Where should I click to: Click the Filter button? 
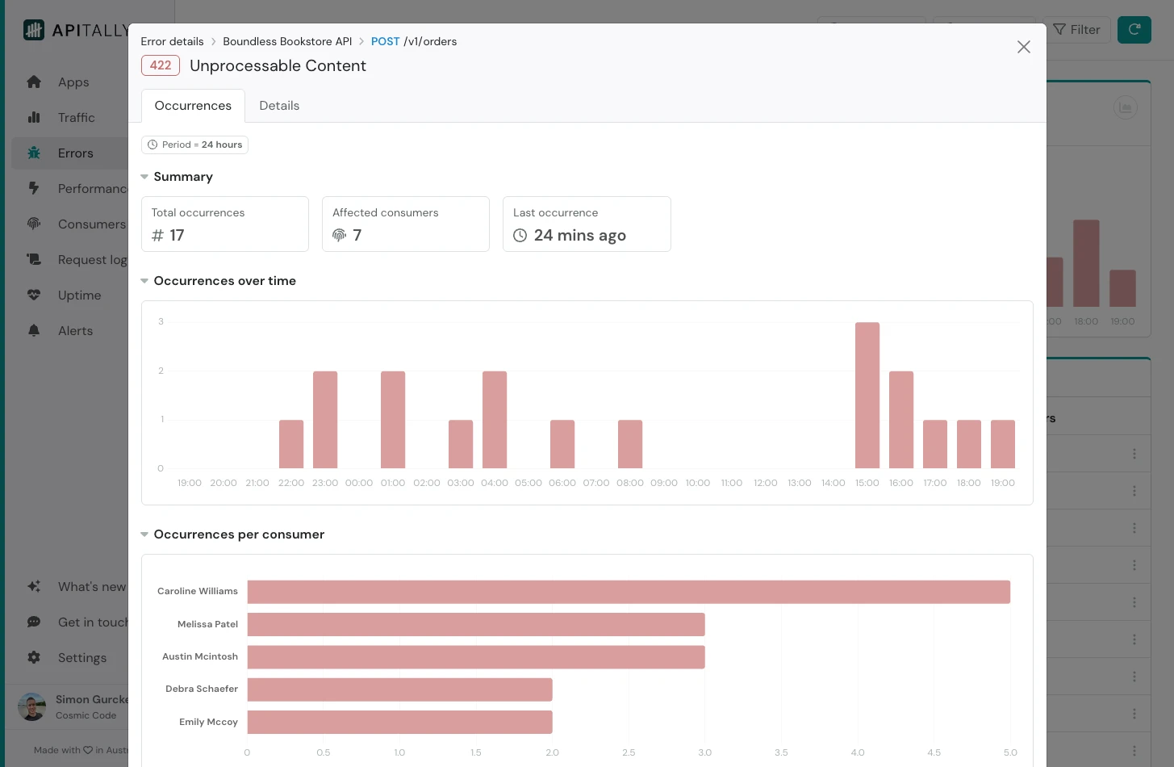(1076, 30)
